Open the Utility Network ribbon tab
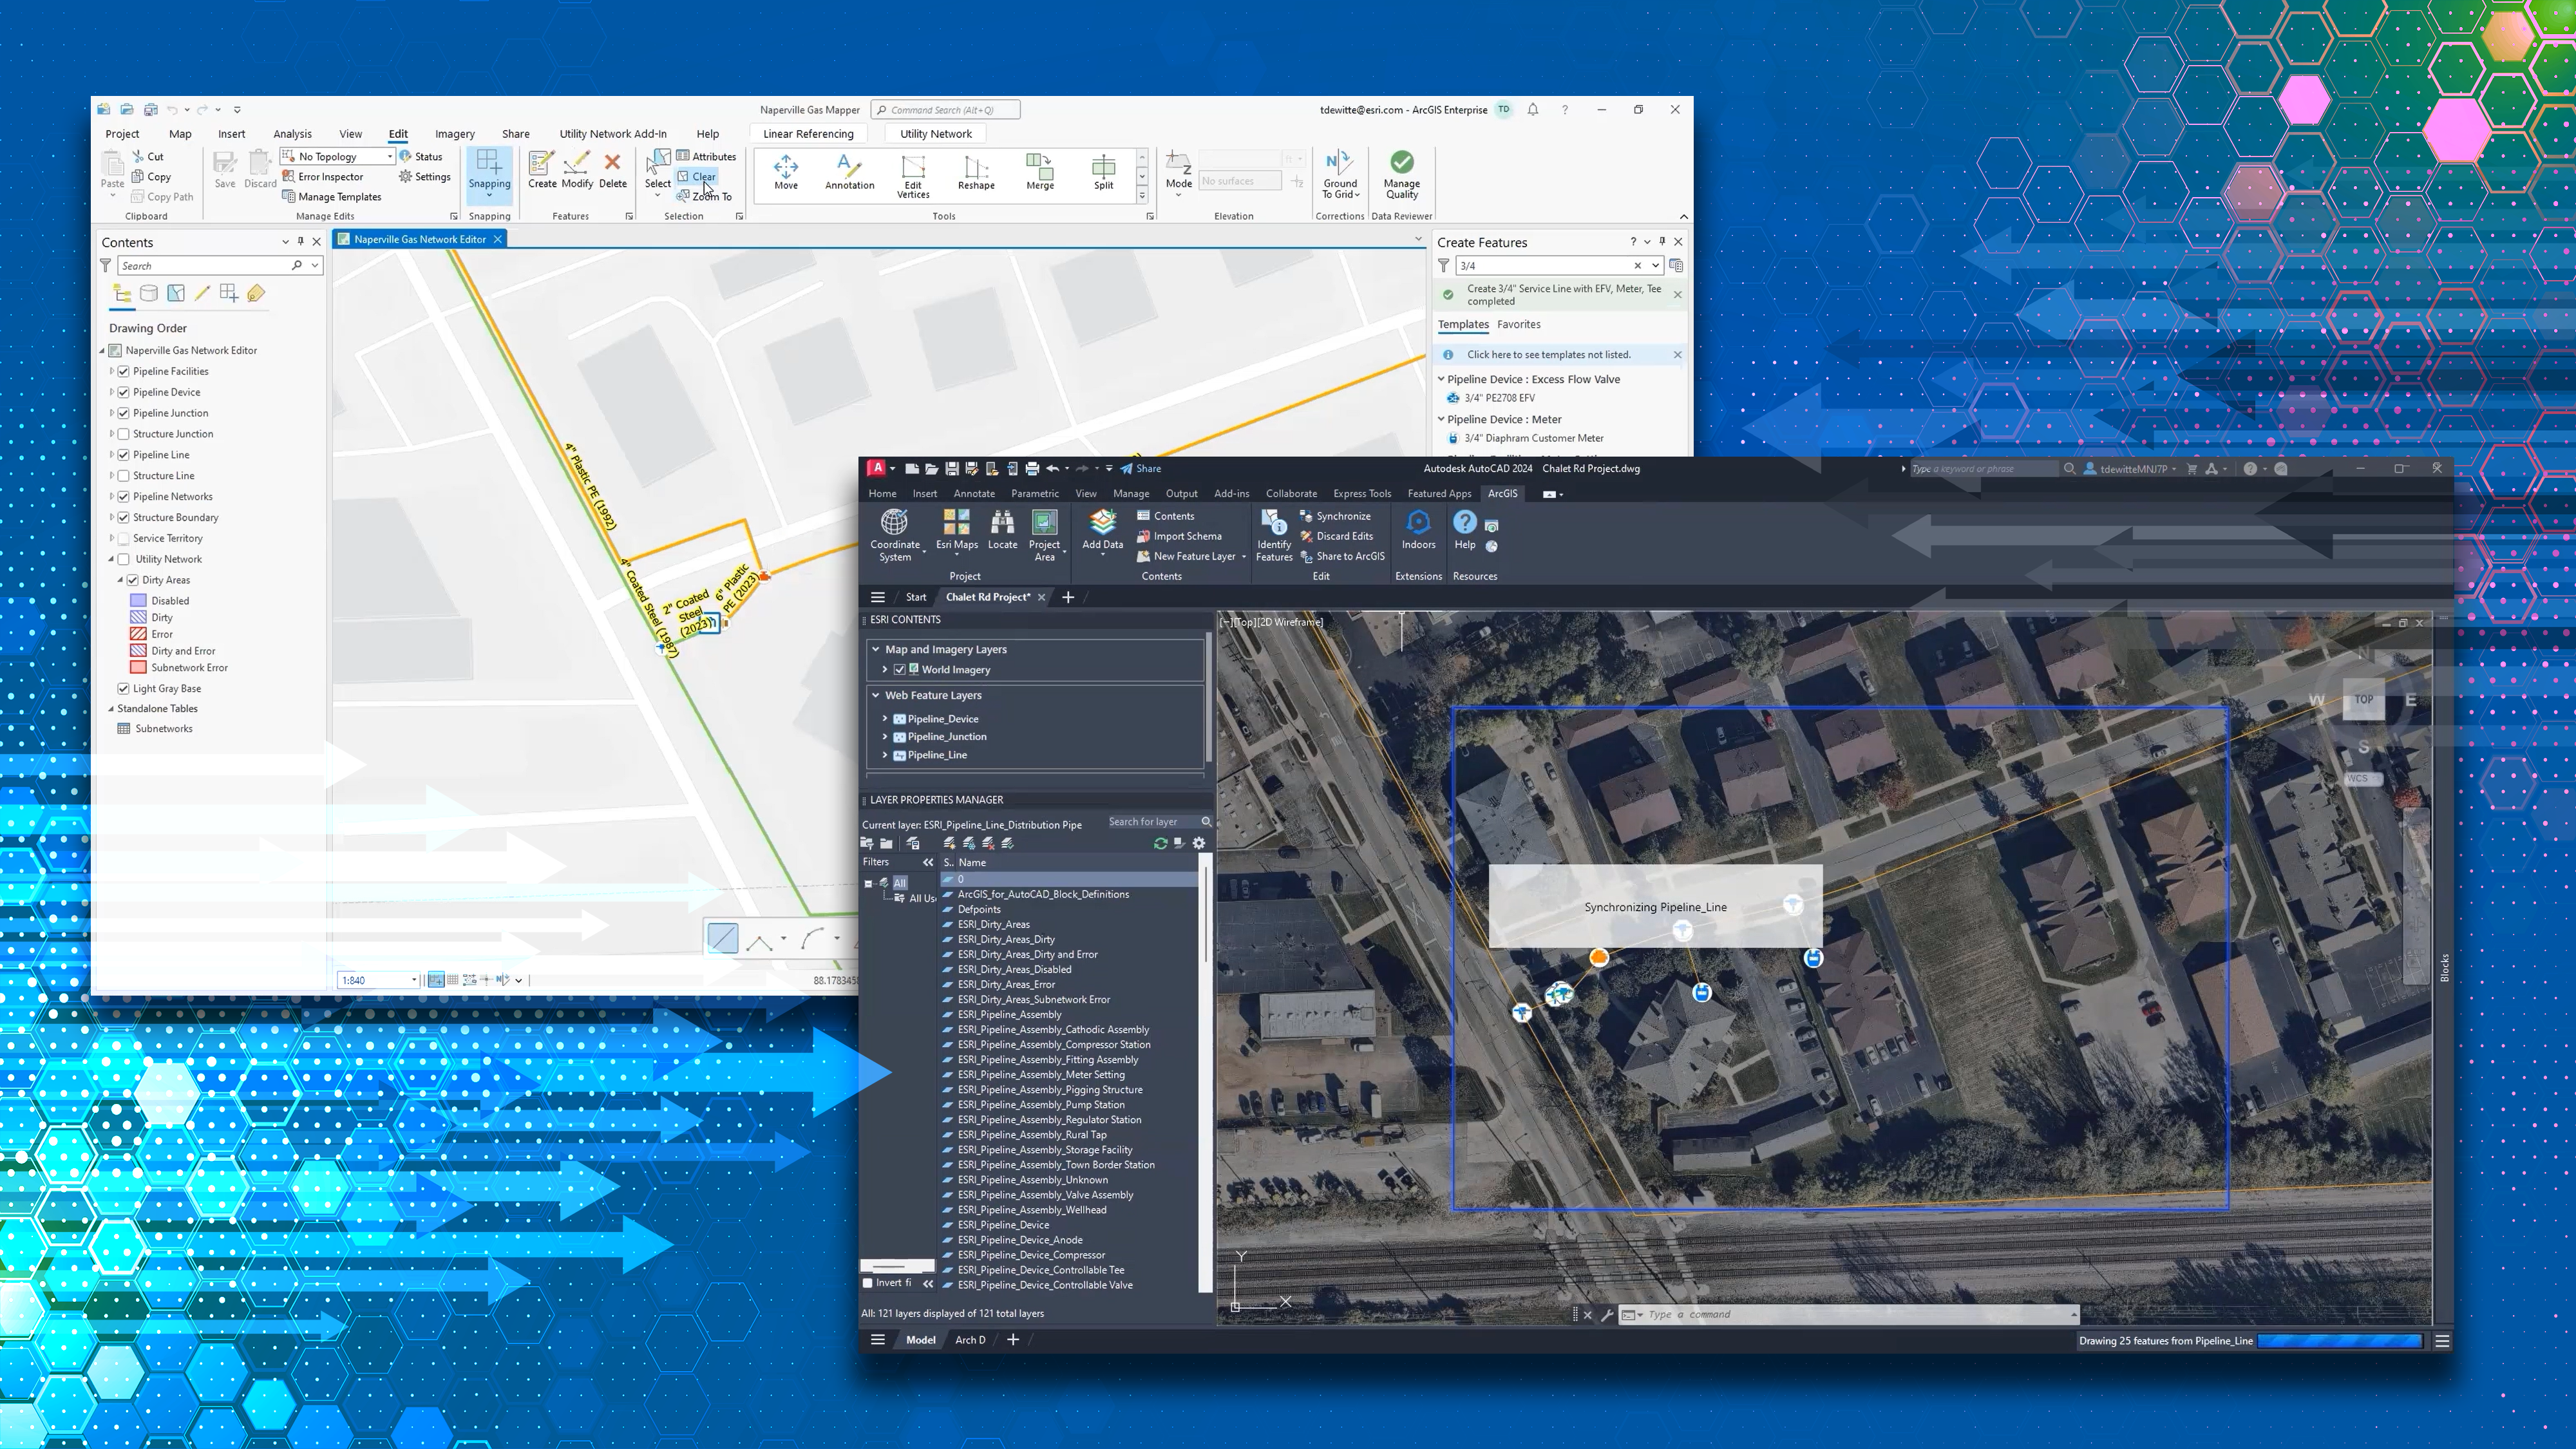 [x=935, y=134]
